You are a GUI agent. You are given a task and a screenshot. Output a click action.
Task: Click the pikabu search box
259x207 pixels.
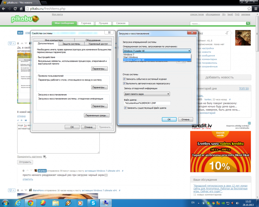(x=218, y=24)
